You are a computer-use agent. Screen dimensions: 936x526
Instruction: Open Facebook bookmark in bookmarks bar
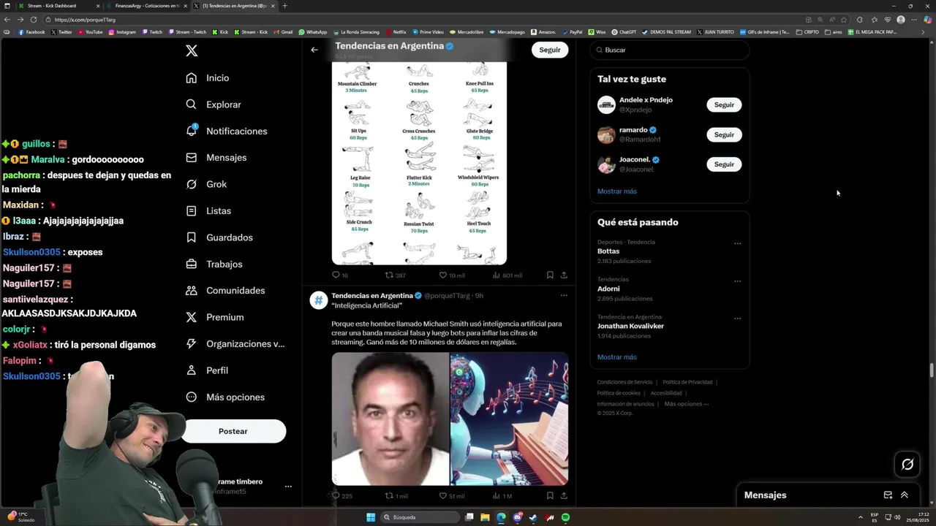coord(31,32)
